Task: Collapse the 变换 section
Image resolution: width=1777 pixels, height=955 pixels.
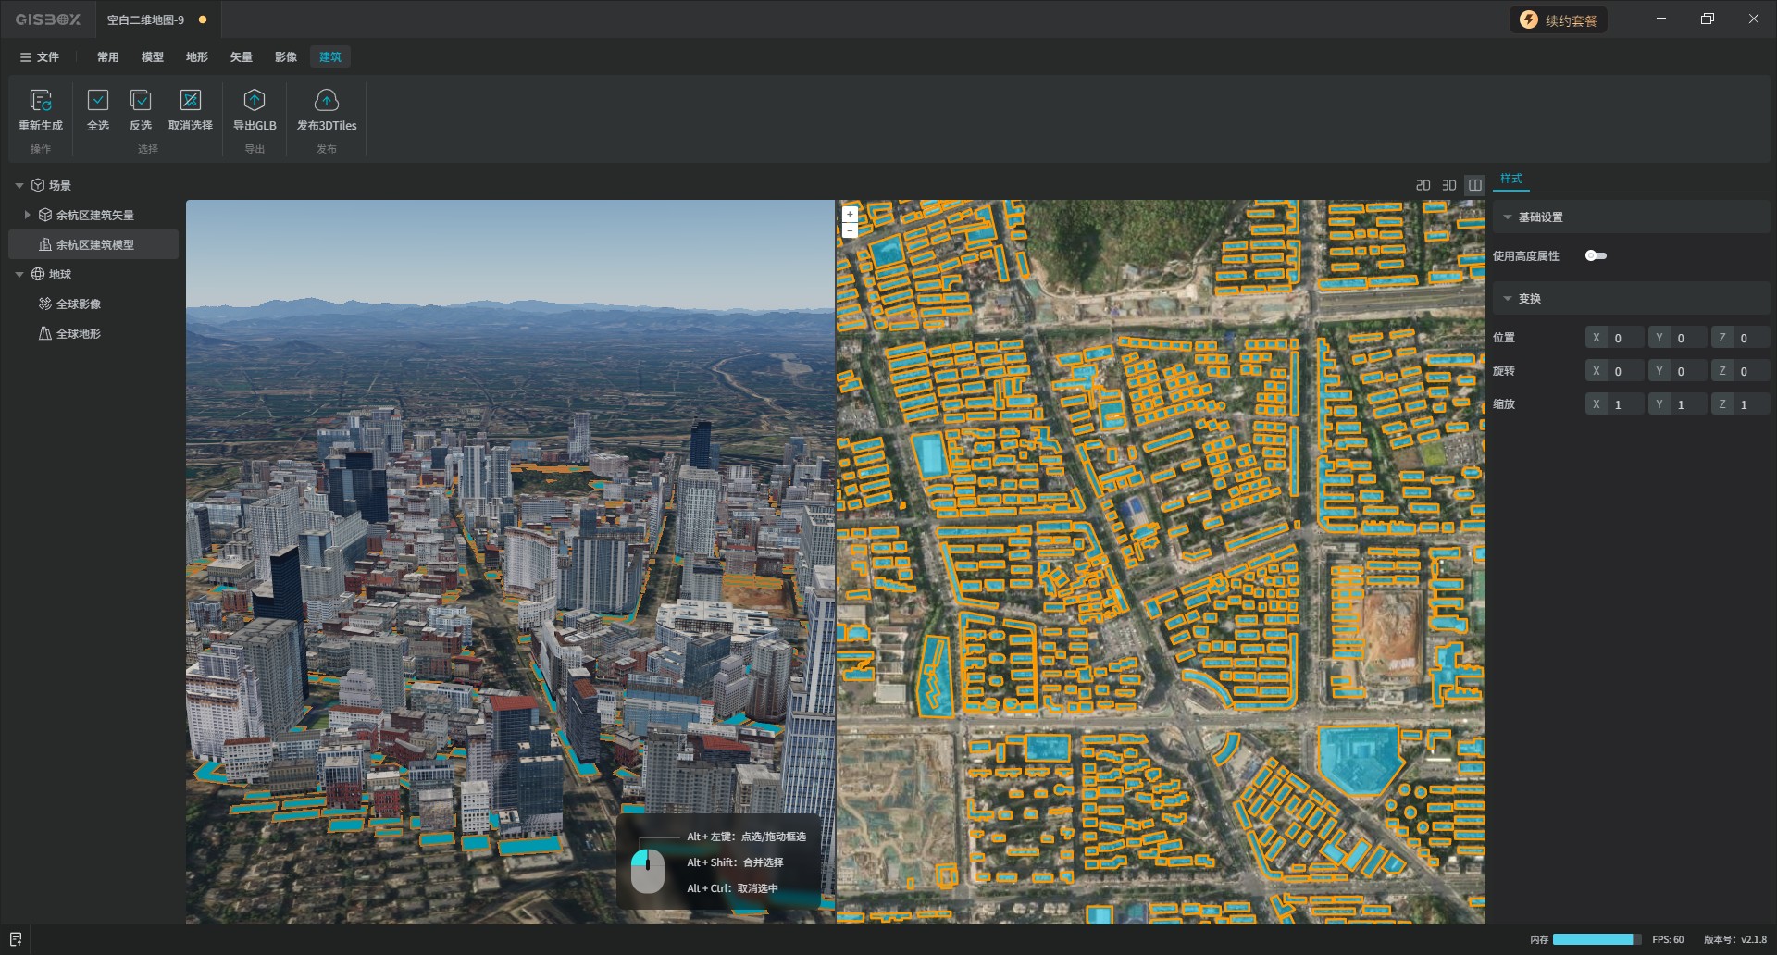Action: (1508, 299)
